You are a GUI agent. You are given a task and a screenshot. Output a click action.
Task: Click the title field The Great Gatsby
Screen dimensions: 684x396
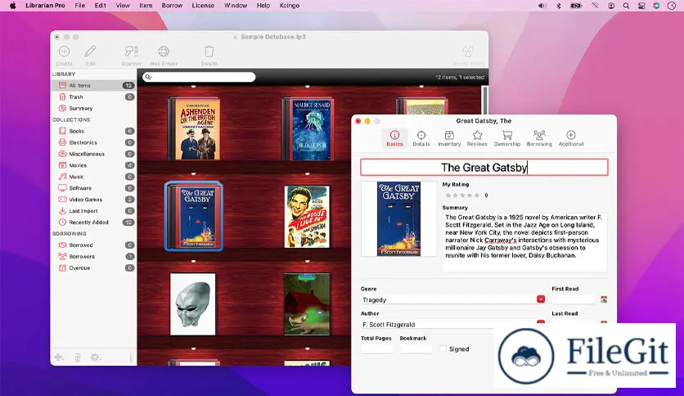484,168
